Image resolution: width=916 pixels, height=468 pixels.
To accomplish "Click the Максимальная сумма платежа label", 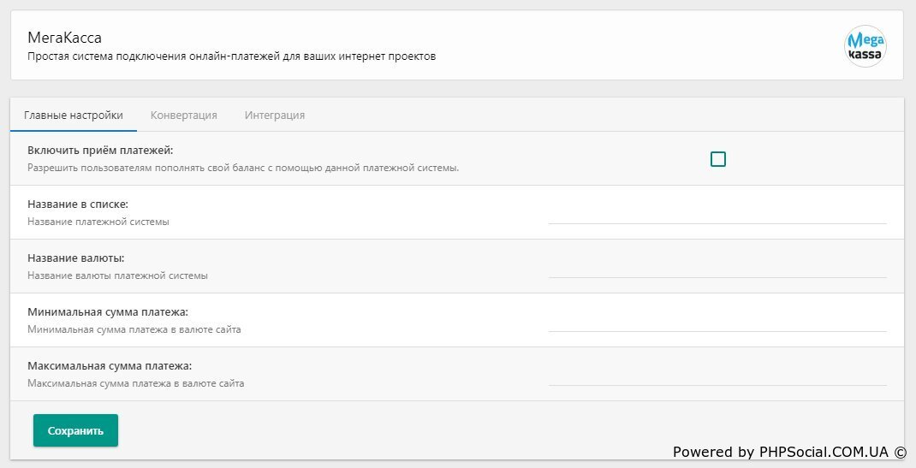I will 110,366.
